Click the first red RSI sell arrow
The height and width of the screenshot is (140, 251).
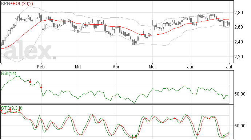click(x=30, y=81)
